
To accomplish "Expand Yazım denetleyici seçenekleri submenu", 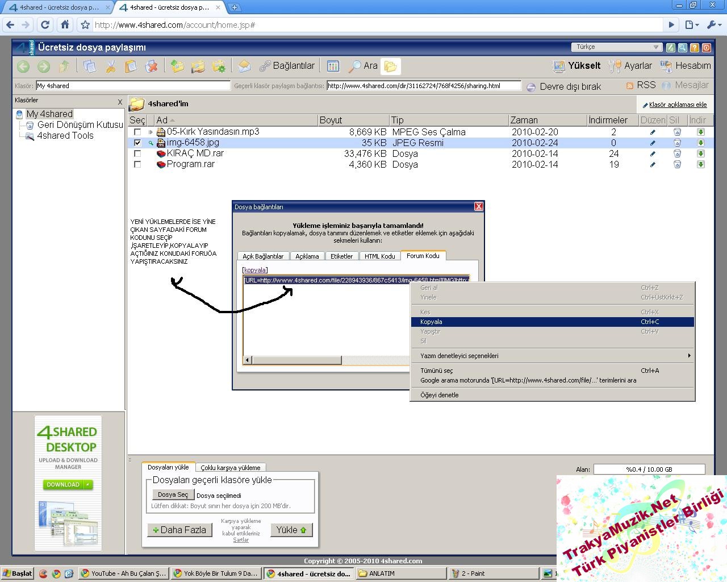I will [x=551, y=356].
